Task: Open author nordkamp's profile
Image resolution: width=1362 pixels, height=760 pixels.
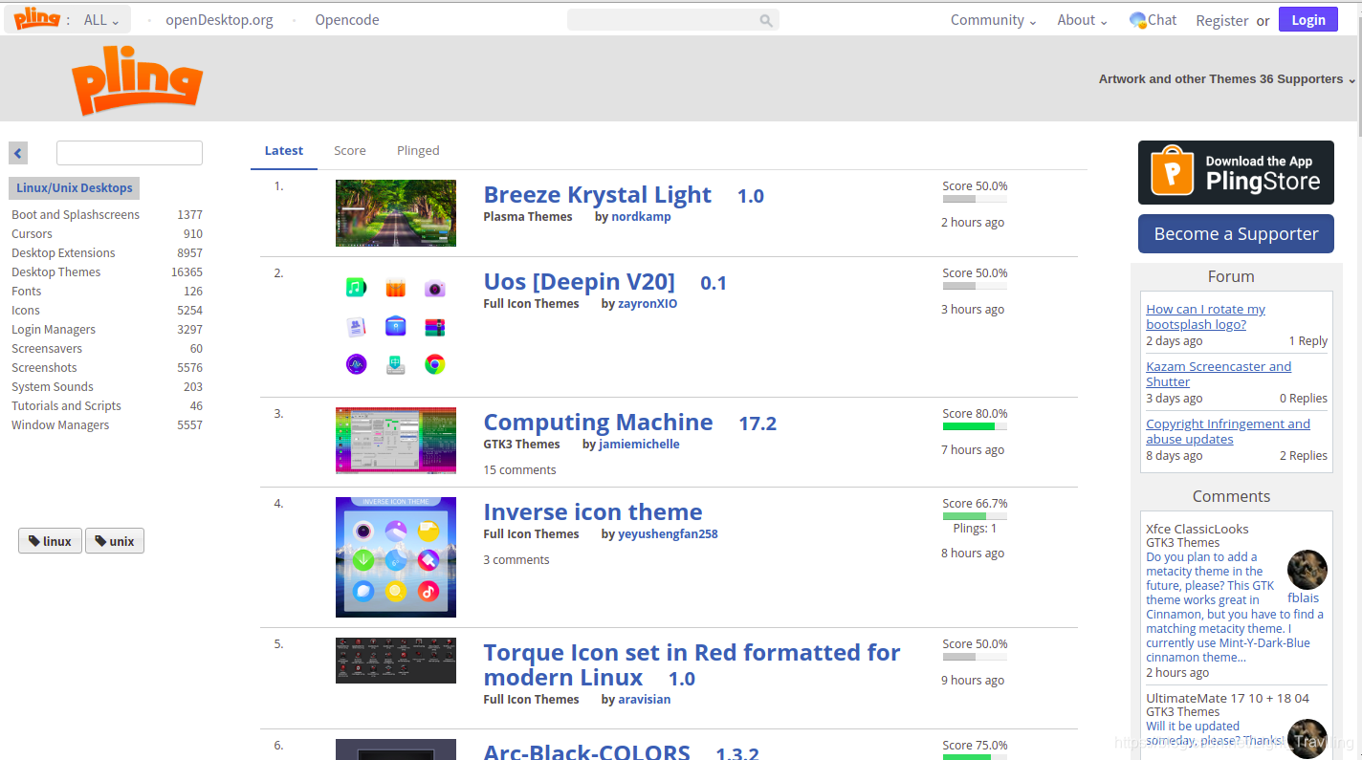Action: click(641, 217)
